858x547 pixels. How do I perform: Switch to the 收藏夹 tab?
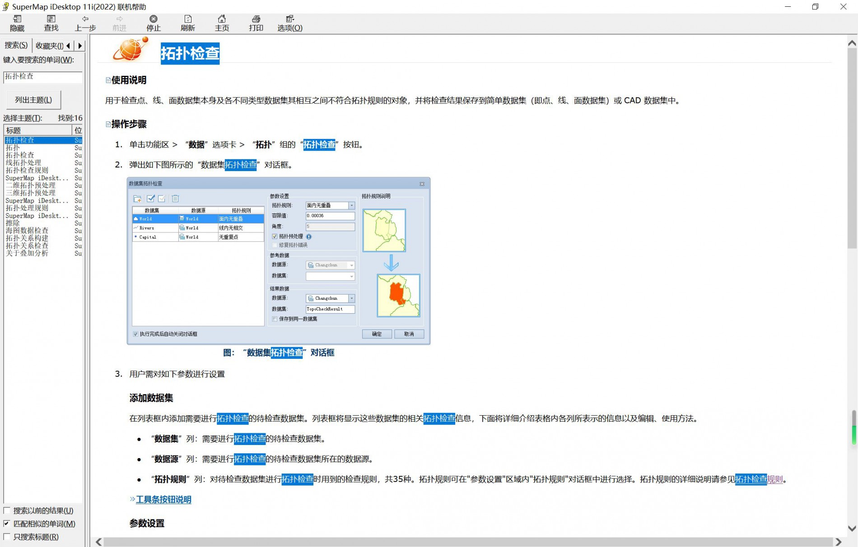pos(50,46)
